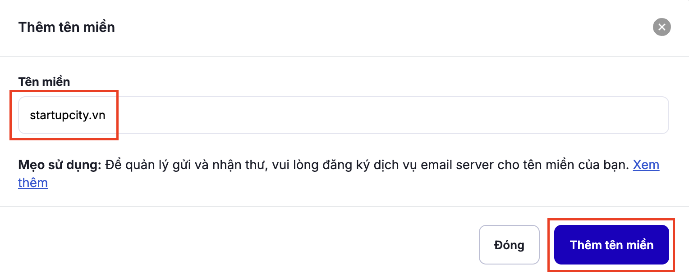689x278 pixels.
Task: Click blank header space beside the title
Action: coord(361,27)
